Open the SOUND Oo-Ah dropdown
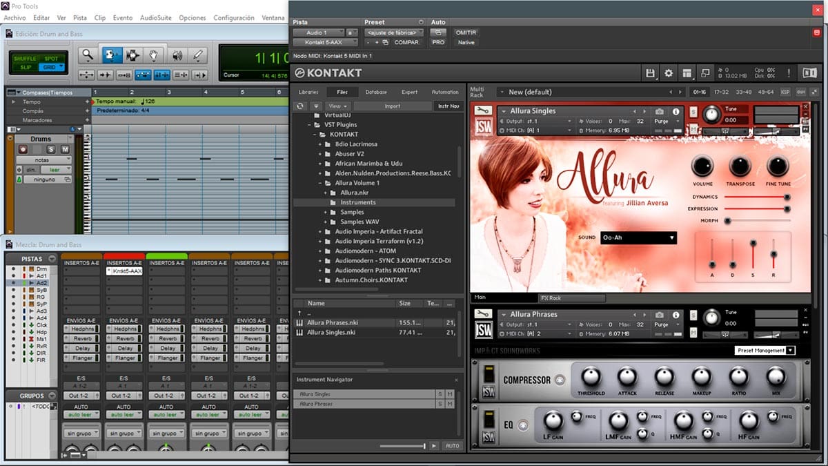Screen dimensions: 828x466 [x=638, y=237]
